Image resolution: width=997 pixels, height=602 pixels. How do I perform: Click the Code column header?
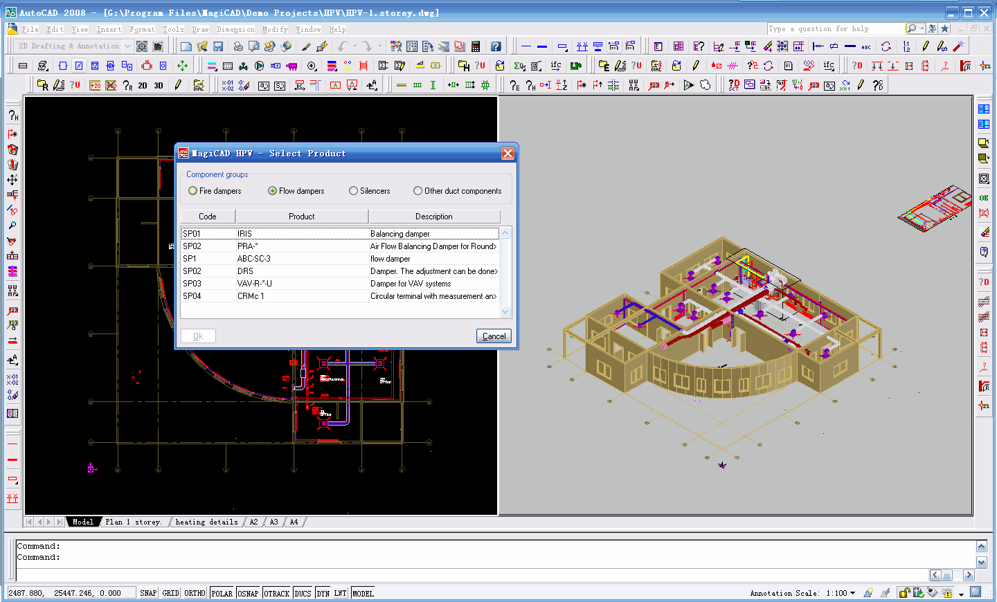(208, 217)
